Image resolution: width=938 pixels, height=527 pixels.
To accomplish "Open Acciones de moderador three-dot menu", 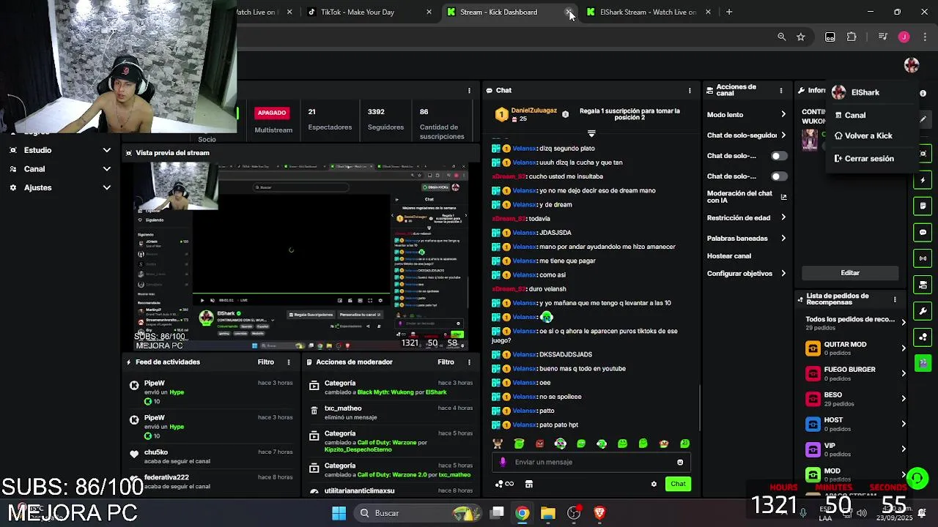I will 469,362.
